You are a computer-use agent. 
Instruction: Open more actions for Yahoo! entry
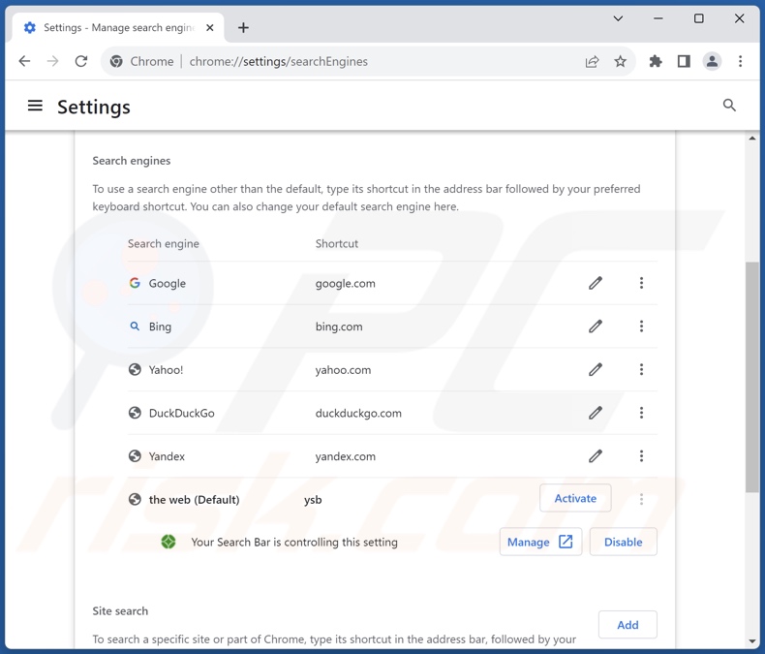point(641,369)
